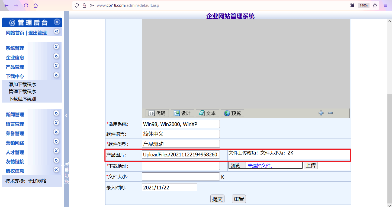The image size is (392, 207).
Task: Click chevron icon next to 产品管理
Action: click(x=56, y=65)
